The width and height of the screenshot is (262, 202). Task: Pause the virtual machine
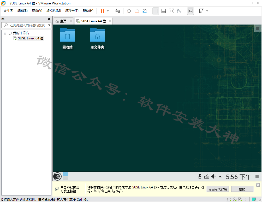tap(102, 11)
